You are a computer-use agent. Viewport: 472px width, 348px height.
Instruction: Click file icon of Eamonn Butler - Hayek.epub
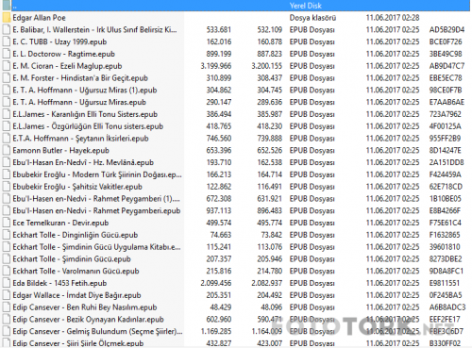7,150
